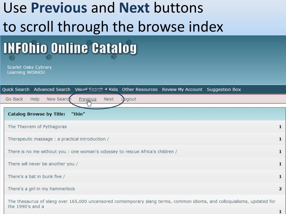
Task: Open the Other Resources menu
Action: pos(140,89)
